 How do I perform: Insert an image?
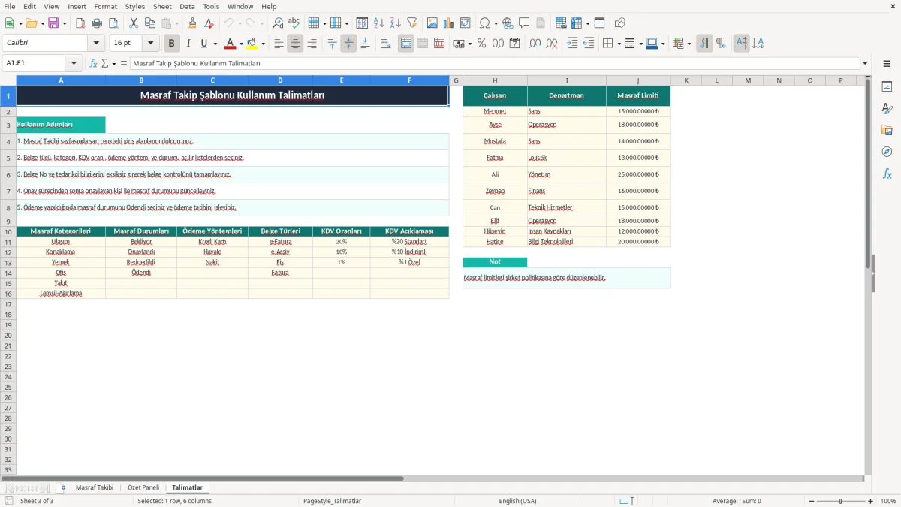pos(432,23)
